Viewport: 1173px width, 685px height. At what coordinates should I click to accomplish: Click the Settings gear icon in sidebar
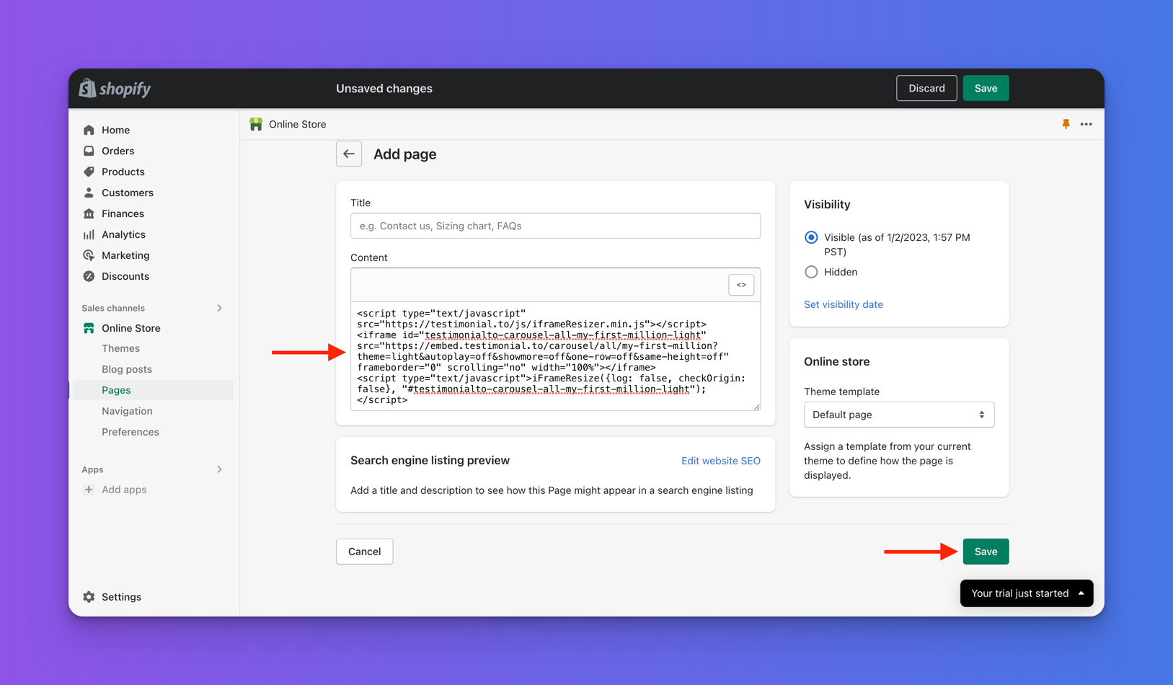pyautogui.click(x=89, y=597)
